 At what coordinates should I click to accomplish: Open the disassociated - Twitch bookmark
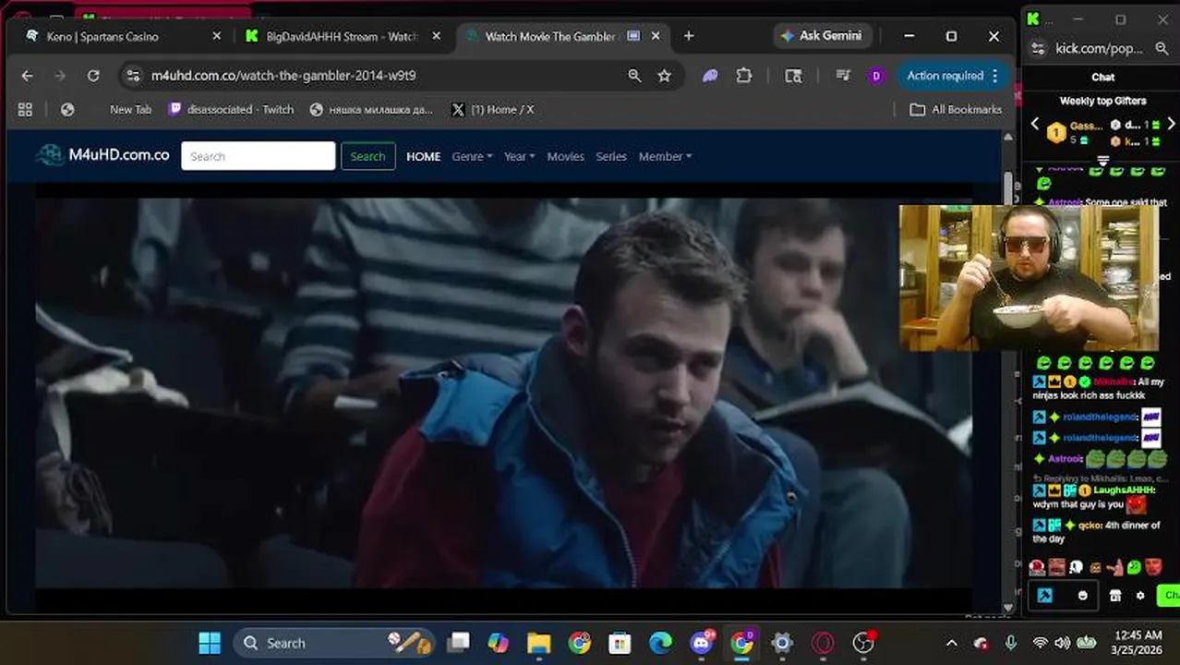coord(231,110)
